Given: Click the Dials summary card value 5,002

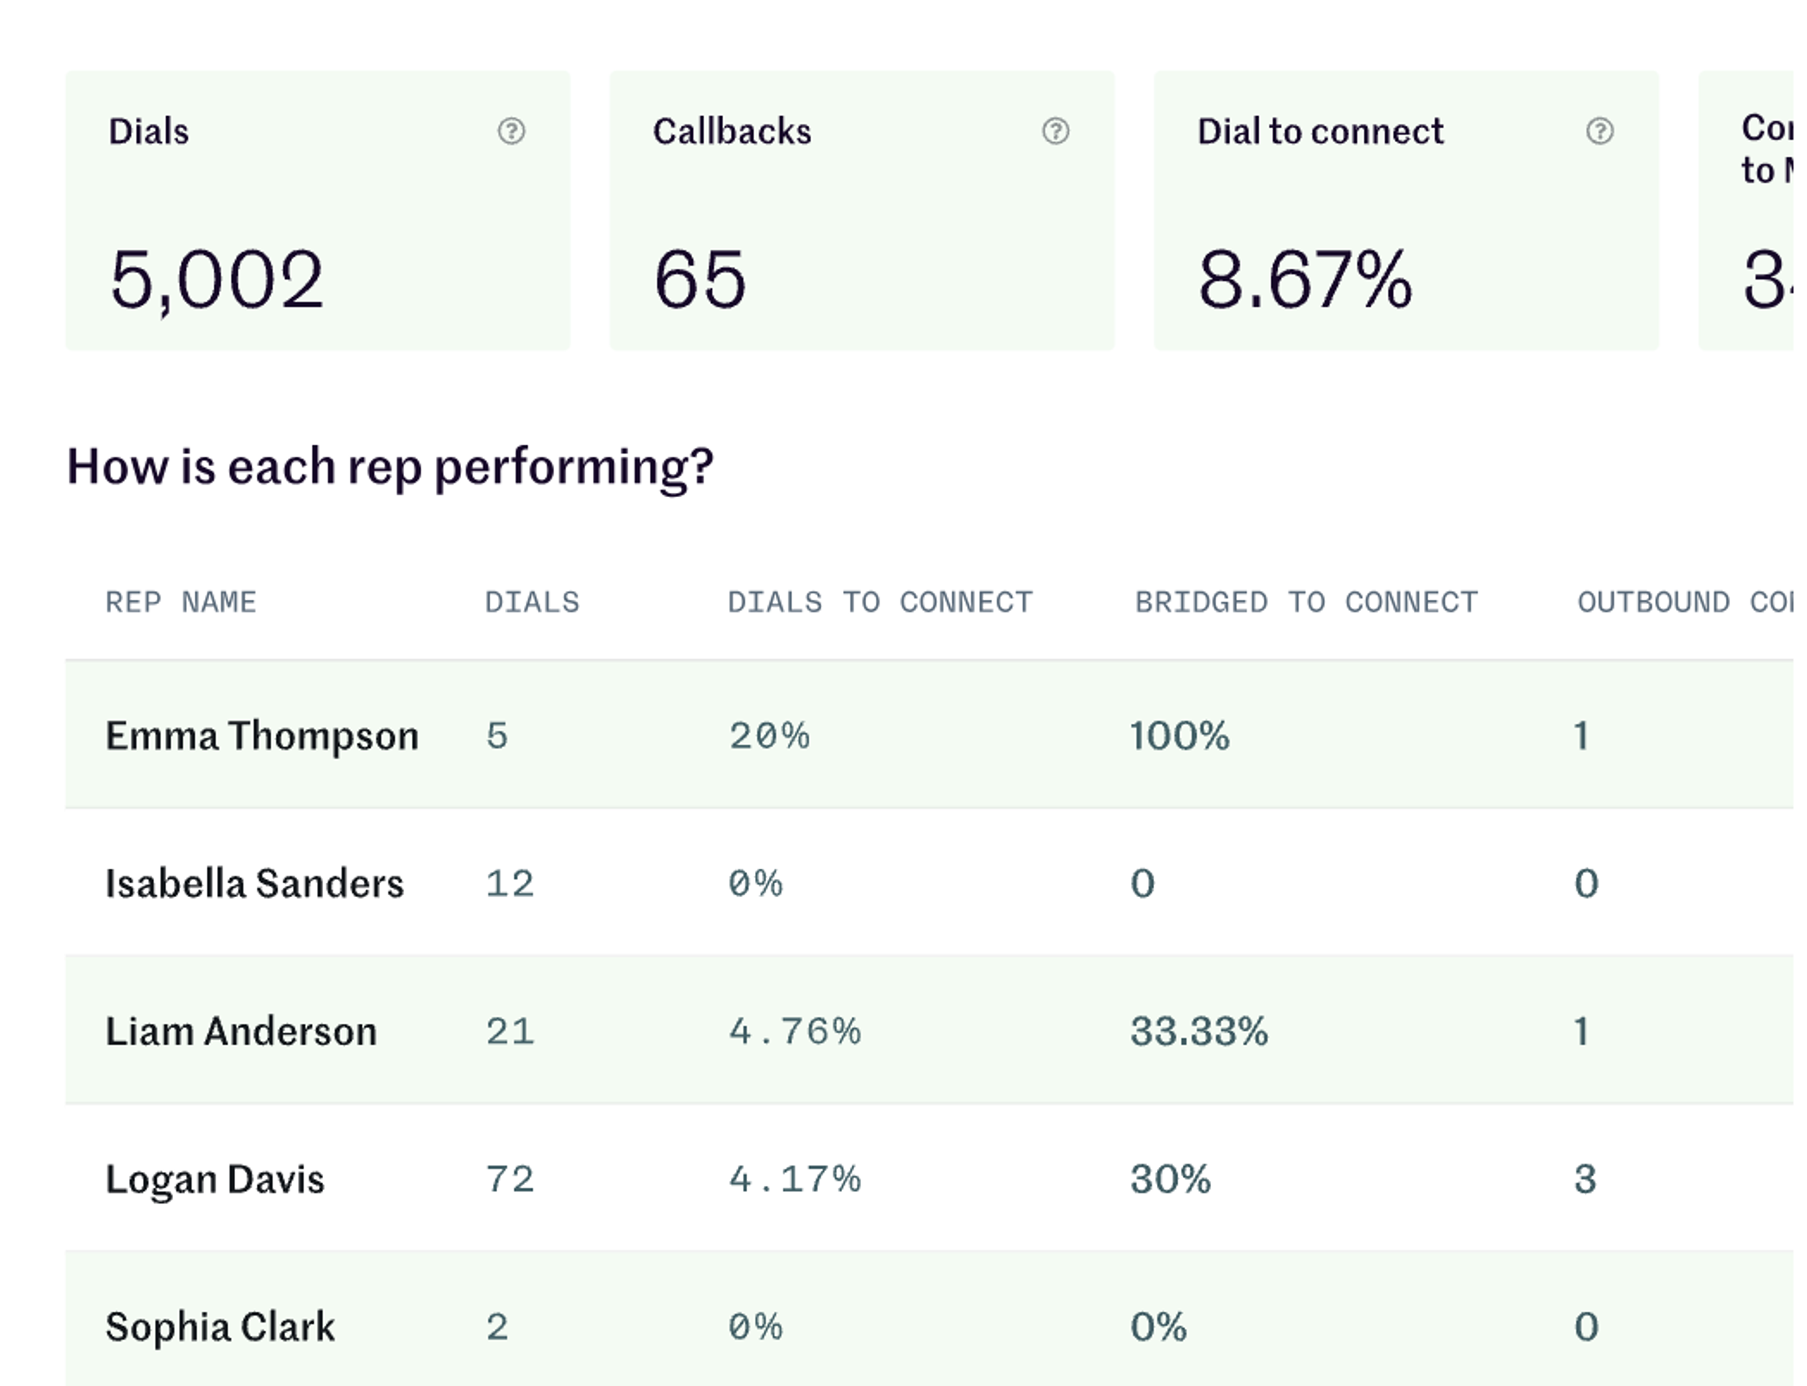Looking at the screenshot, I should [x=216, y=280].
